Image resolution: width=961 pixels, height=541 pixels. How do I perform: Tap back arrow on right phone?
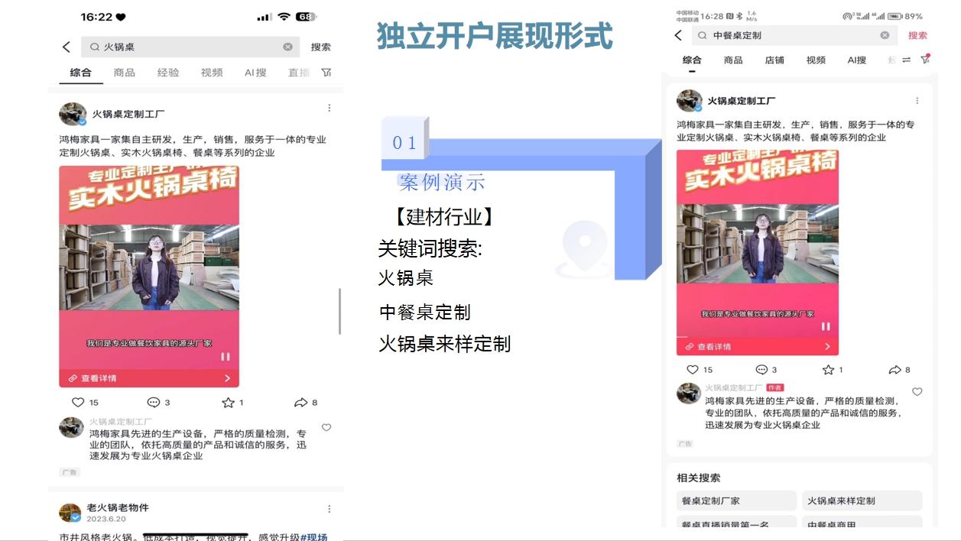[x=678, y=35]
